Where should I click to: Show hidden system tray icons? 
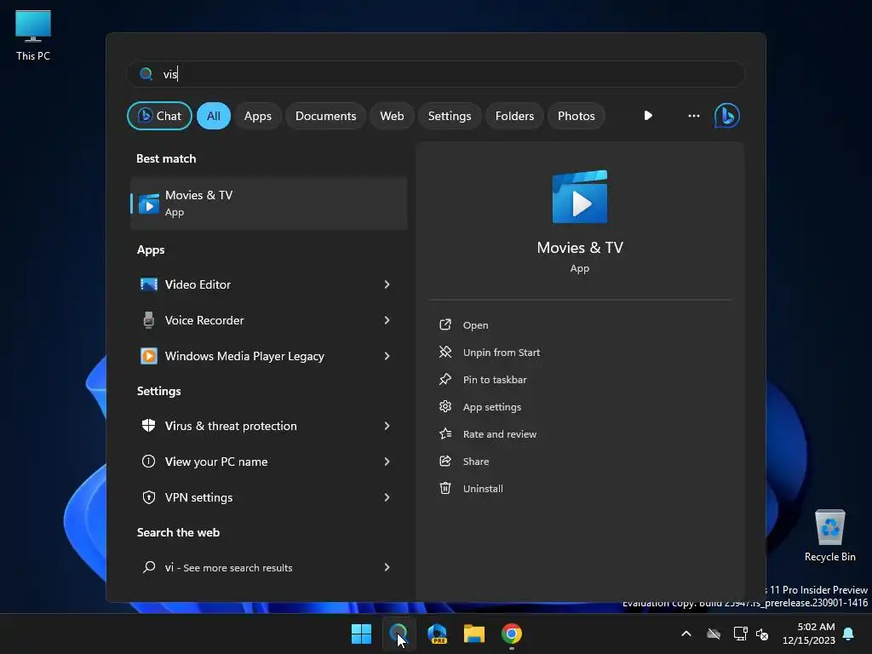pos(686,634)
